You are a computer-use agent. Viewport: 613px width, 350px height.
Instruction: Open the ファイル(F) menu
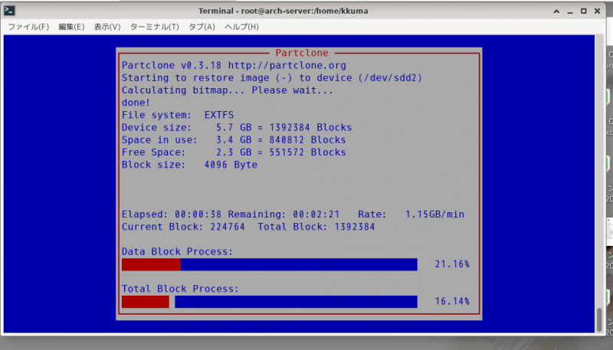[x=28, y=27]
